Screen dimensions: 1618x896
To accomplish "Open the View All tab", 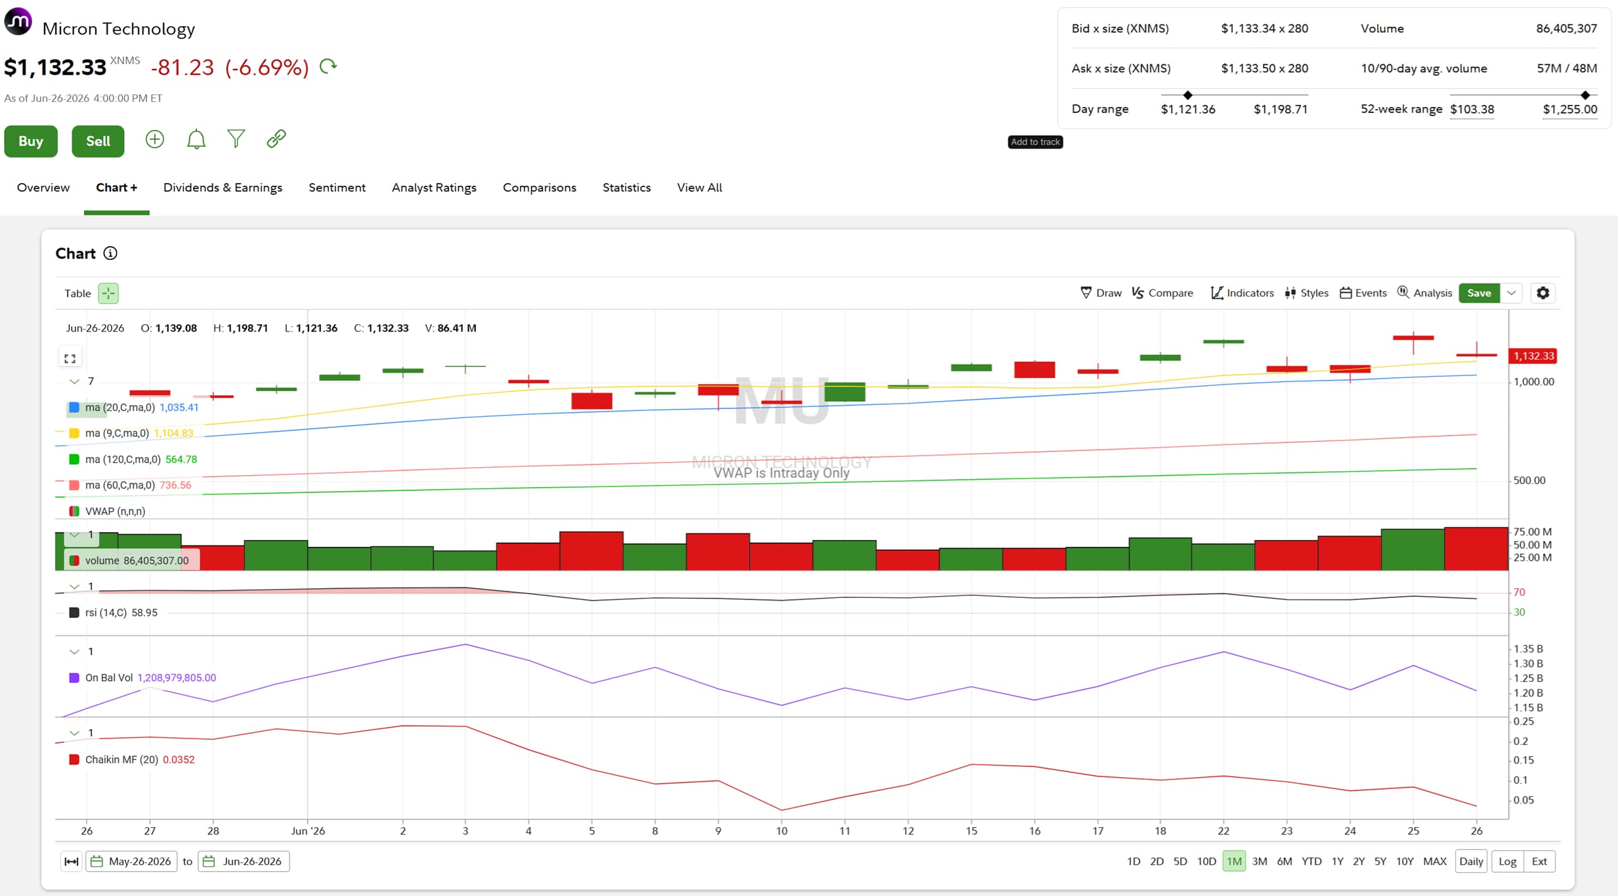I will 700,188.
